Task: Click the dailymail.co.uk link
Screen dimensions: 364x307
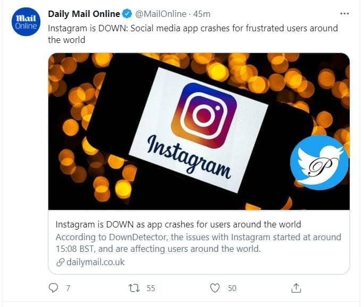Action: click(x=96, y=262)
